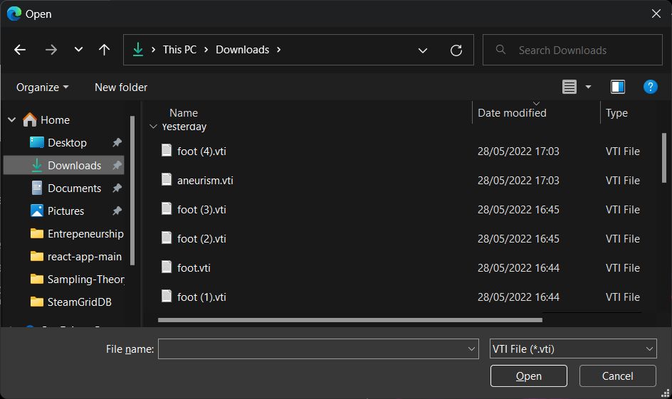Click the navigation pane vertical scrollbar

pos(132,191)
